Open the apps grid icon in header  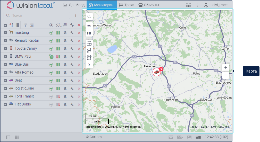(189, 5)
